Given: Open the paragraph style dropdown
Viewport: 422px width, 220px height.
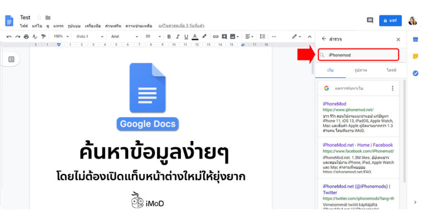Looking at the screenshot, I should pos(90,36).
